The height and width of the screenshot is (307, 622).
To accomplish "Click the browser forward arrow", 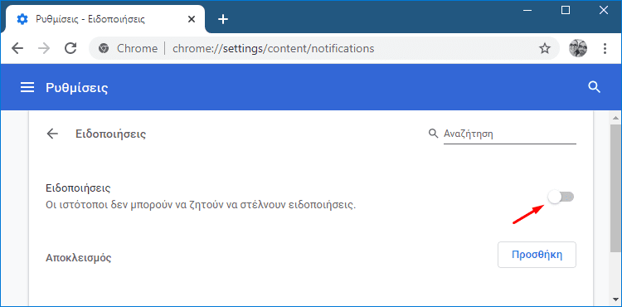I will pyautogui.click(x=44, y=48).
